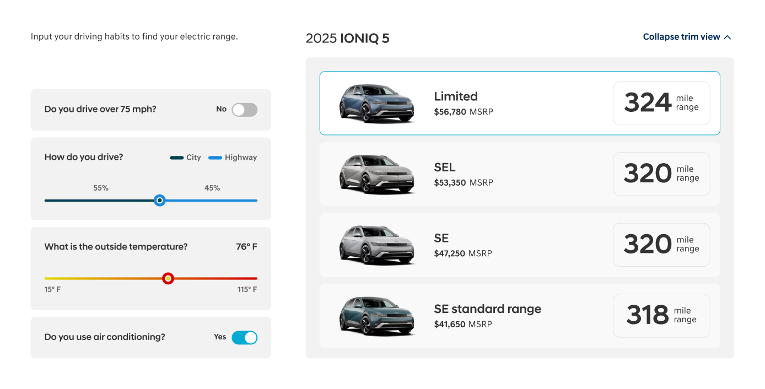Enable the drive over 75 mph toggle
Screen dimensions: 765x389
coord(244,110)
